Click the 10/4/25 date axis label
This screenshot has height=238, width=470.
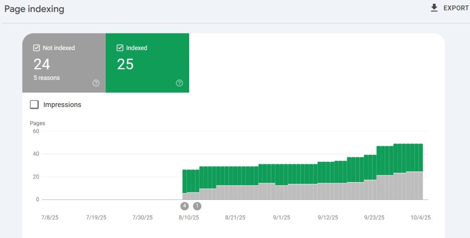click(420, 217)
